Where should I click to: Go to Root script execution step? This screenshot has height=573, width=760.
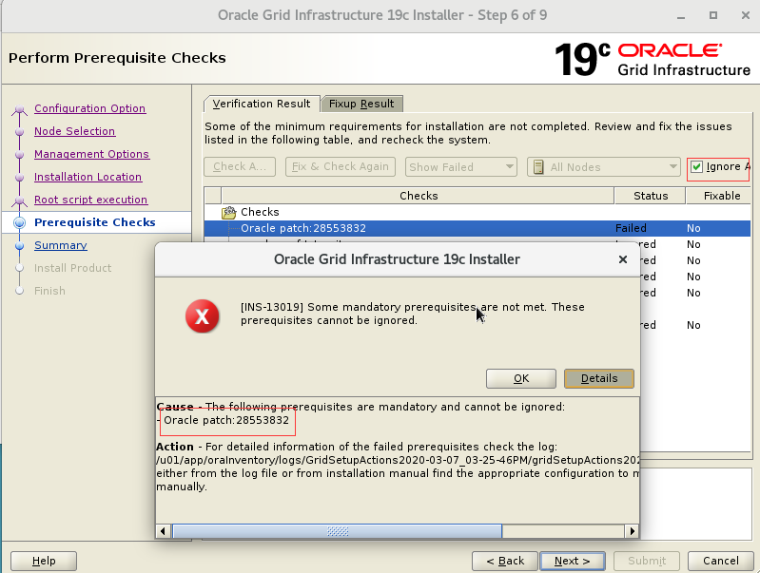pos(90,200)
